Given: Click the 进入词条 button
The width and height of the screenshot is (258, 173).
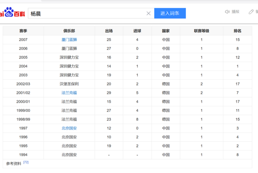Looking at the screenshot, I should pos(170,13).
